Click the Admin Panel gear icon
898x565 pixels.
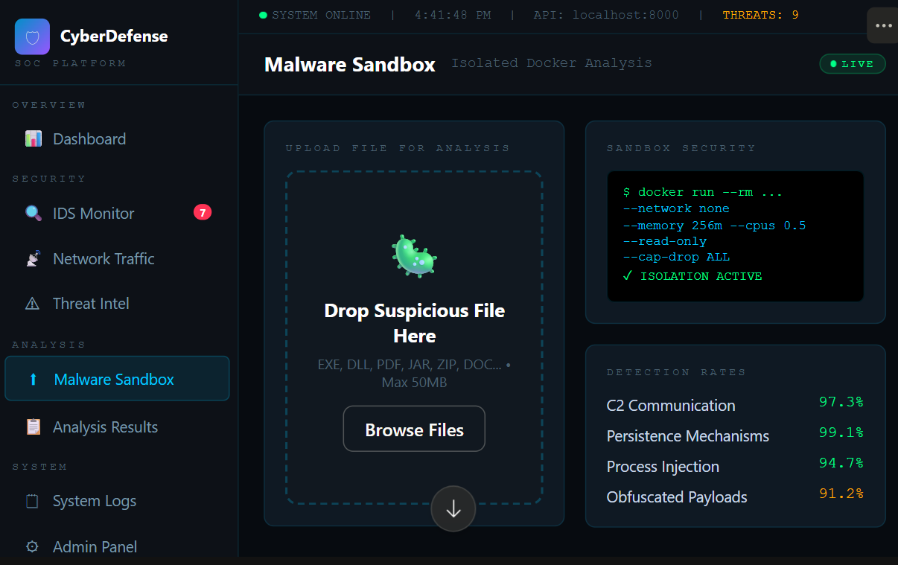click(x=33, y=546)
